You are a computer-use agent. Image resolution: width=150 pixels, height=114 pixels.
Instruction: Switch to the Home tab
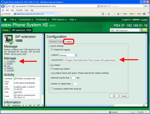coord(5,30)
